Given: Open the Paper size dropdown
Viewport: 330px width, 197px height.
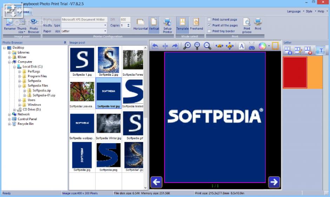Looking at the screenshot, I should [x=105, y=31].
